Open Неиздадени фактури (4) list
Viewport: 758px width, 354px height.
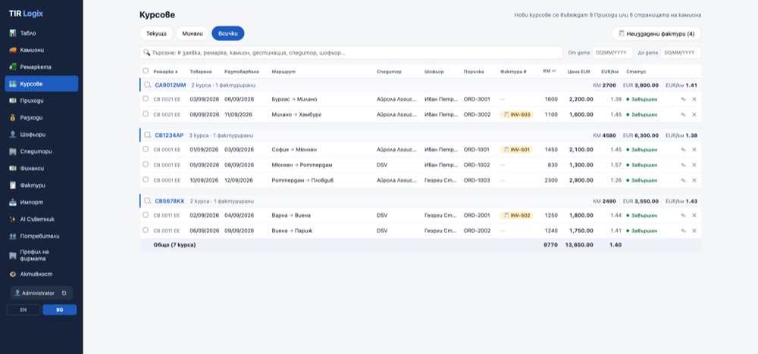click(656, 34)
